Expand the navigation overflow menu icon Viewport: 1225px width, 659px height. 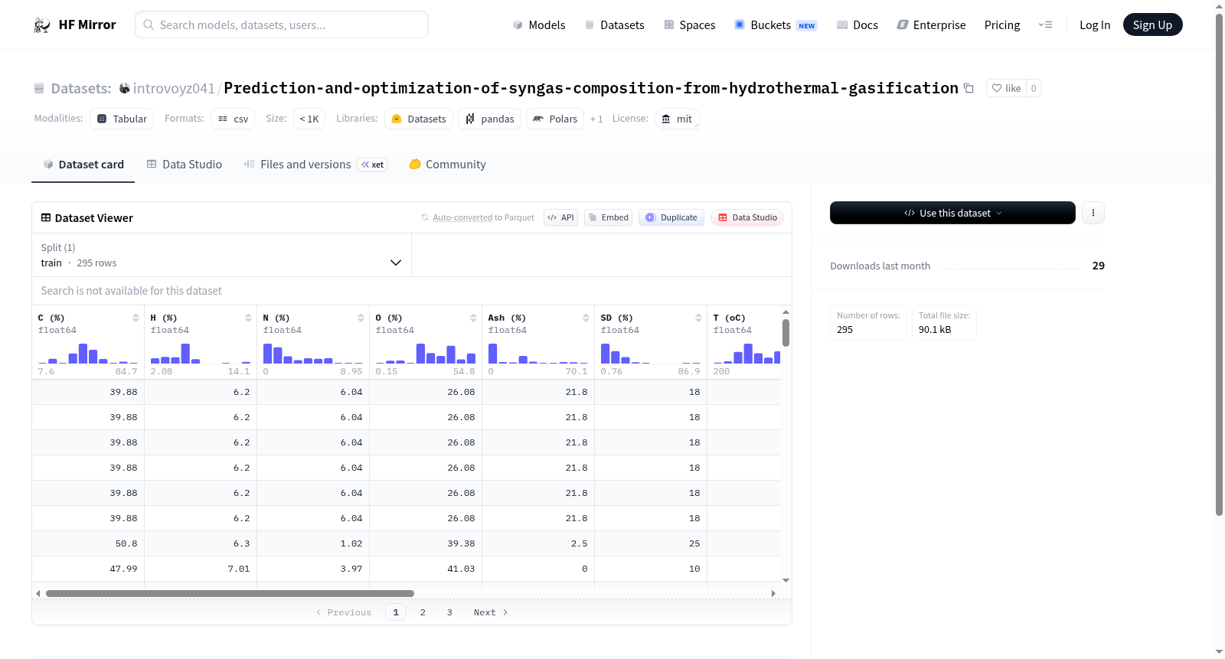click(x=1045, y=25)
